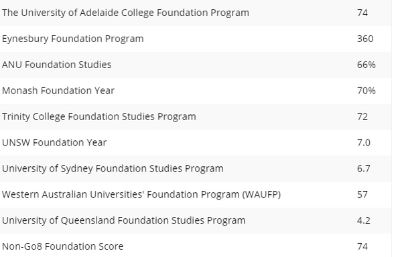Screen dimensions: 402x257
Task: Click the 74 score for Non-Go8
Action: (x=362, y=246)
